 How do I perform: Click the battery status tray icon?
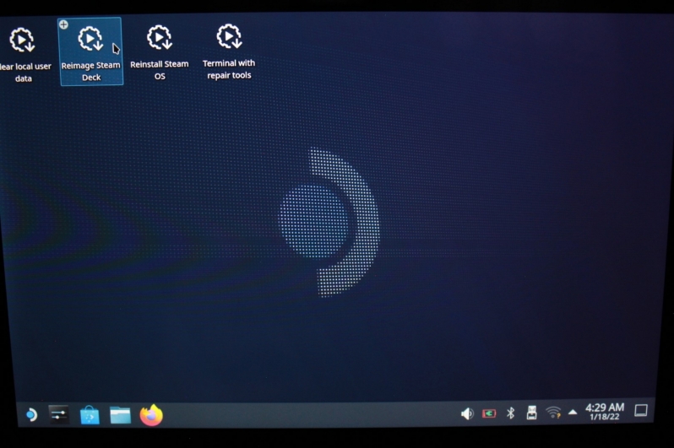489,413
